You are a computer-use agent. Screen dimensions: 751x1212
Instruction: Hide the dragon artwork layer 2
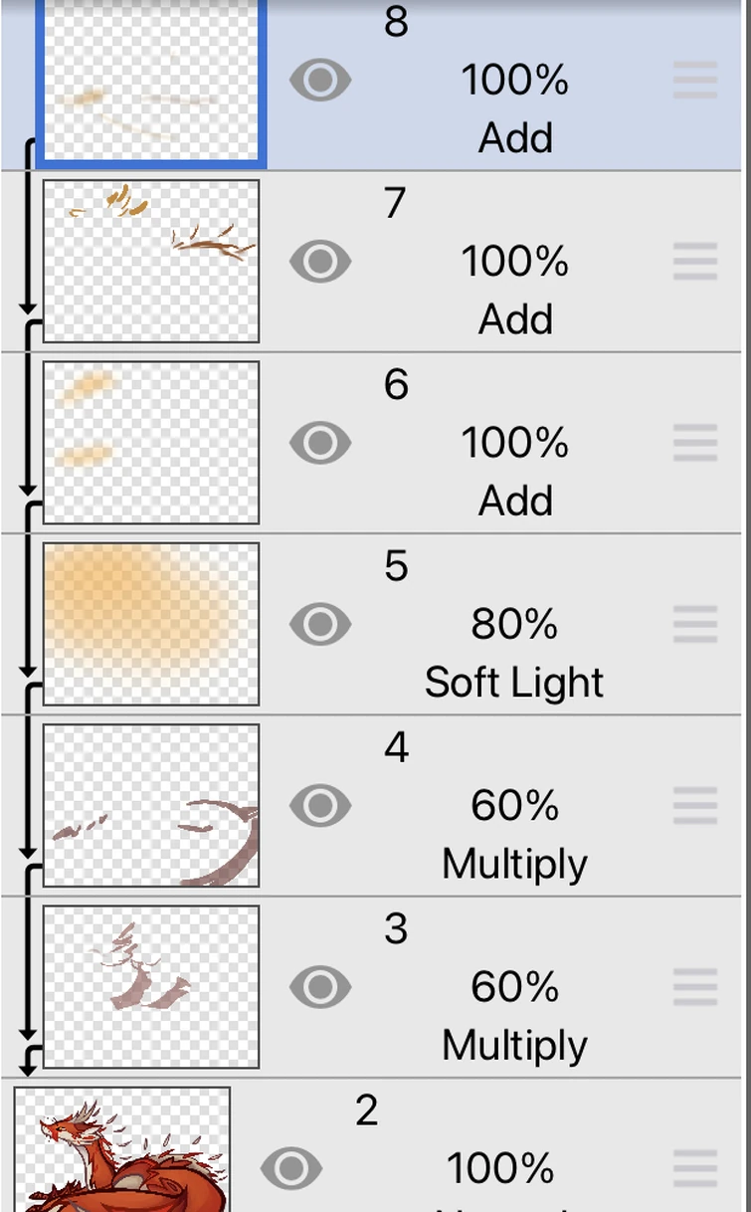(x=291, y=1168)
